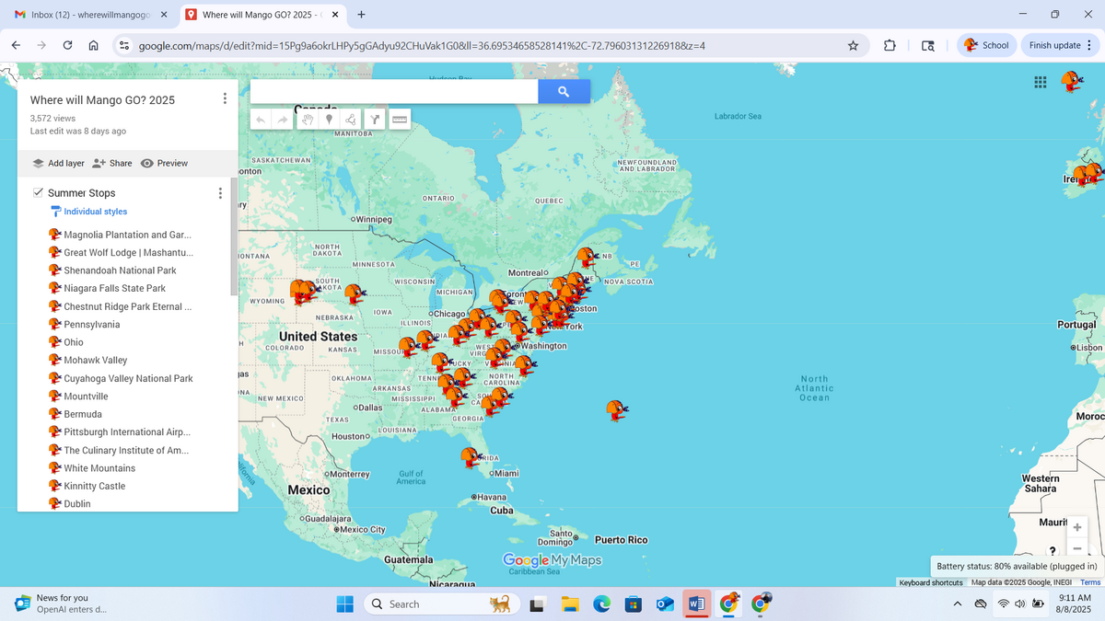Open a new browser tab
This screenshot has height=621, width=1105.
tap(361, 15)
